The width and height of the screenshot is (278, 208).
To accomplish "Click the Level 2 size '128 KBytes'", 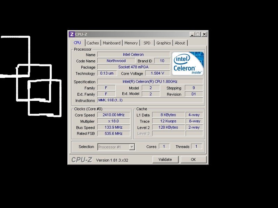I will tap(169, 127).
